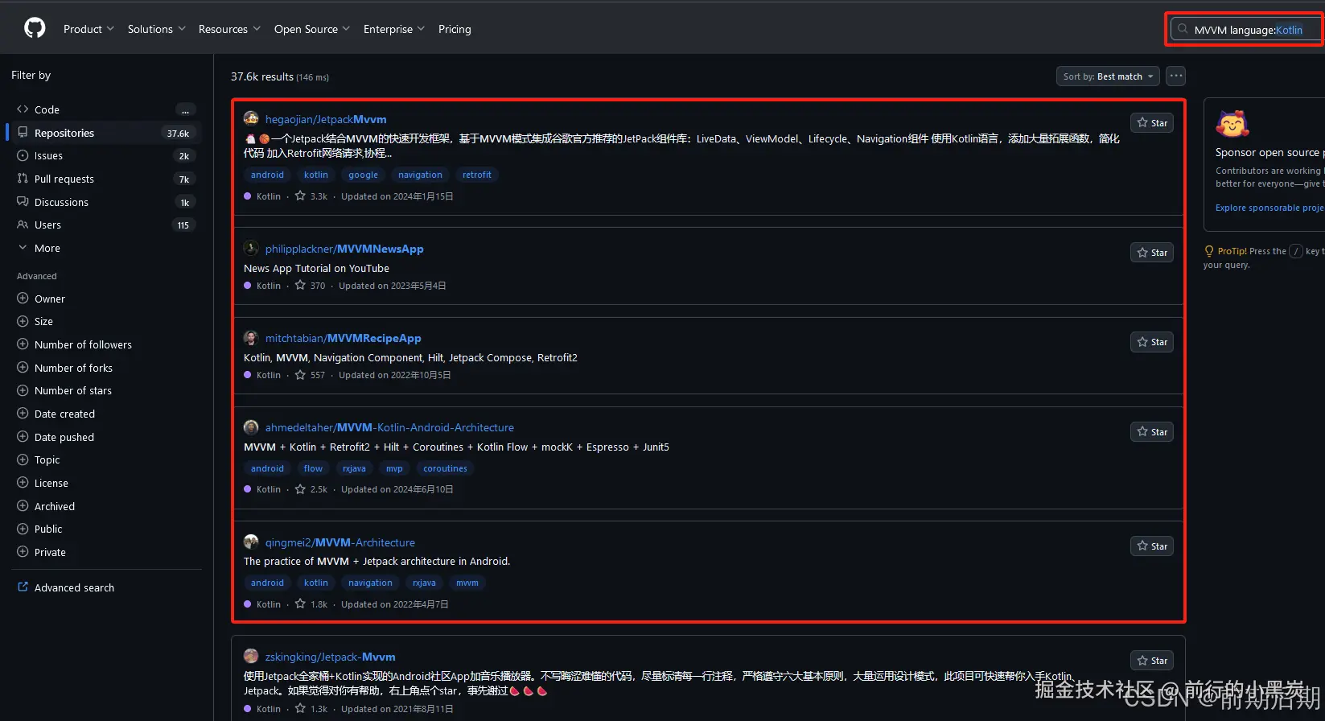This screenshot has width=1325, height=721.
Task: View the 3.3k stargazers of JetpackMvvm
Action: 311,196
